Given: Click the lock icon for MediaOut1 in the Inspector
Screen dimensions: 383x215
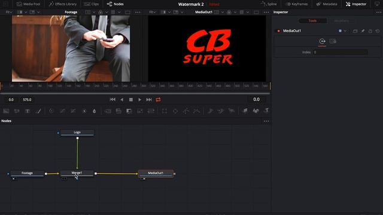Looking at the screenshot, I should coord(370,31).
